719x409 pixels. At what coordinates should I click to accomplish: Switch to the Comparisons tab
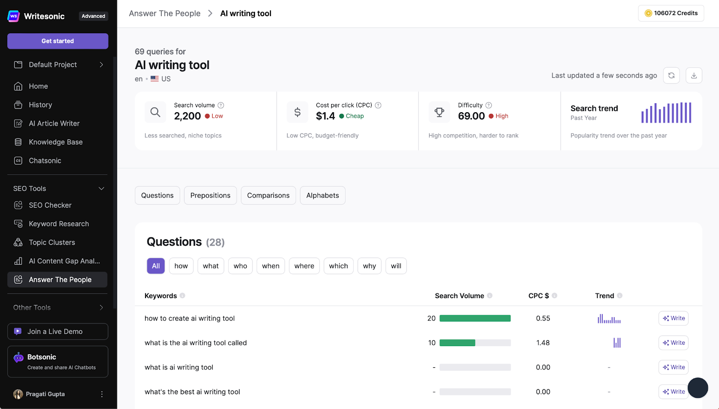[268, 195]
